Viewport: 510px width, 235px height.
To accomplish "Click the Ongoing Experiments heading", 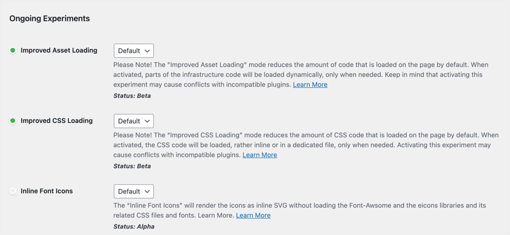I will (x=50, y=18).
